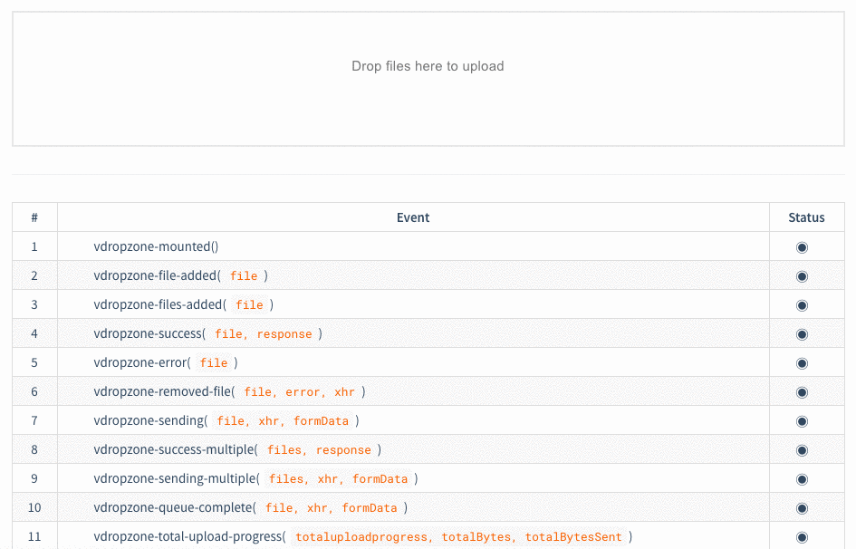Click 'files, xhr, formData' parameters text
Viewport: 856px width, 549px height.
(338, 479)
